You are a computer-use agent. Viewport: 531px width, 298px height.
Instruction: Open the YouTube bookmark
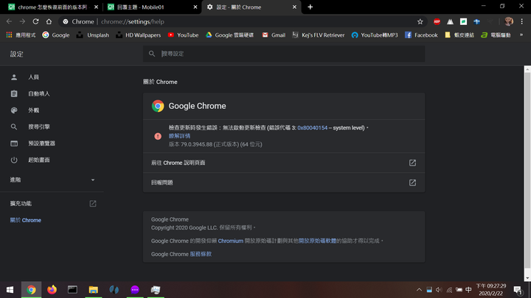tap(183, 35)
